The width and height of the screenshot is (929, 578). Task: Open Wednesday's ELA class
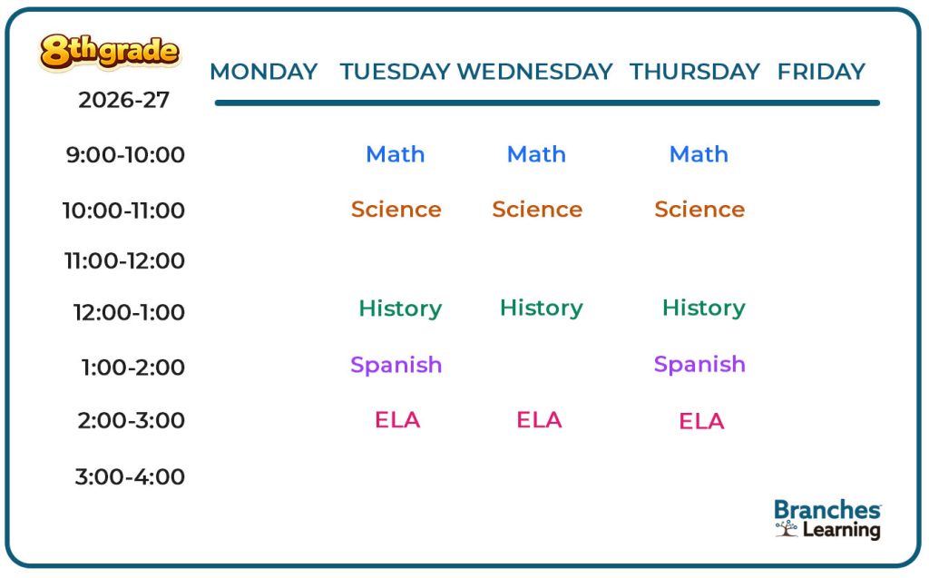(x=539, y=419)
